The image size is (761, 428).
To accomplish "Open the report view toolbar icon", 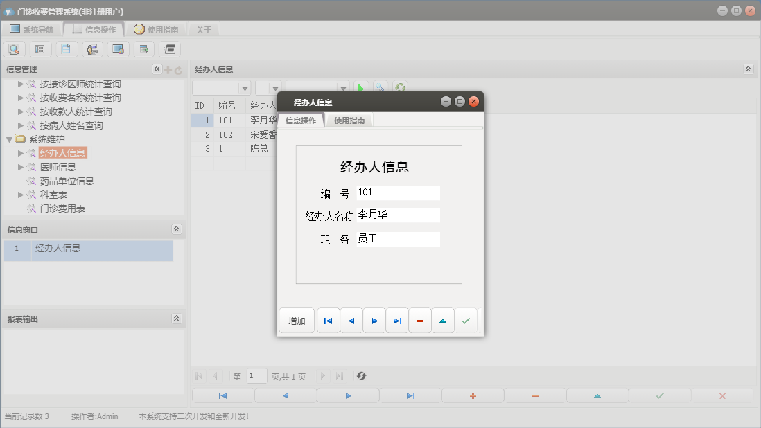I will click(40, 48).
